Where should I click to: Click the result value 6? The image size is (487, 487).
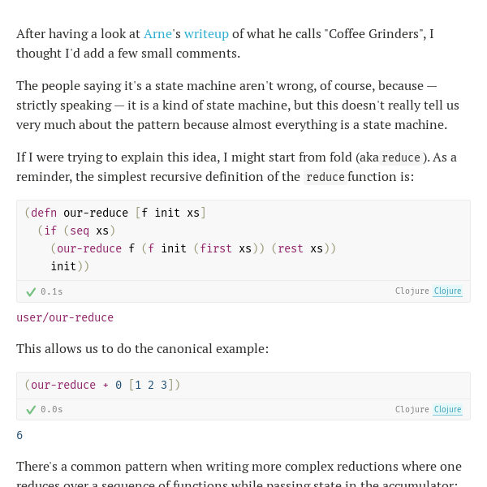[x=19, y=435]
